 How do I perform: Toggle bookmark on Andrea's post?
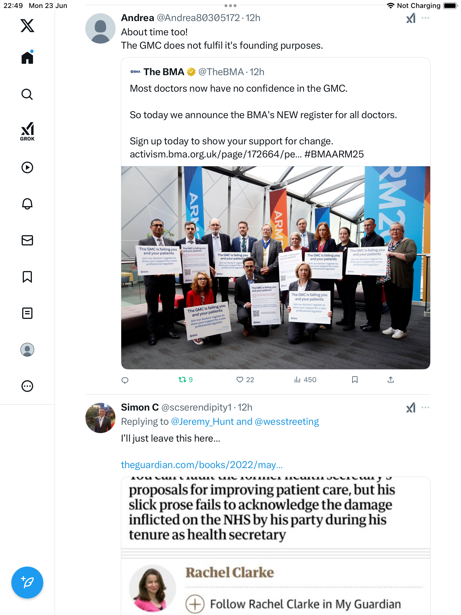355,380
